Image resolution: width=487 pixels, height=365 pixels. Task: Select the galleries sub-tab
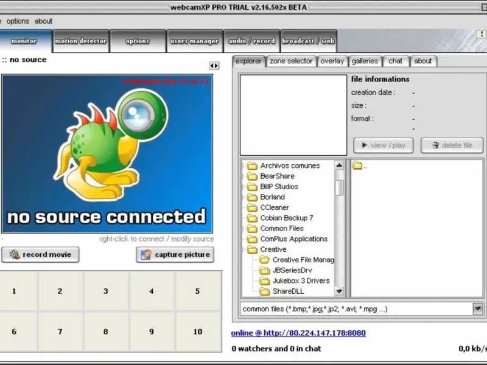[x=365, y=61]
